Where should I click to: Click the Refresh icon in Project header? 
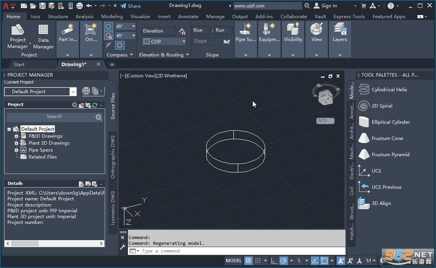click(95, 105)
